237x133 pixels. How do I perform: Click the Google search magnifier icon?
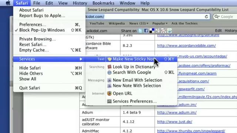[217, 17]
